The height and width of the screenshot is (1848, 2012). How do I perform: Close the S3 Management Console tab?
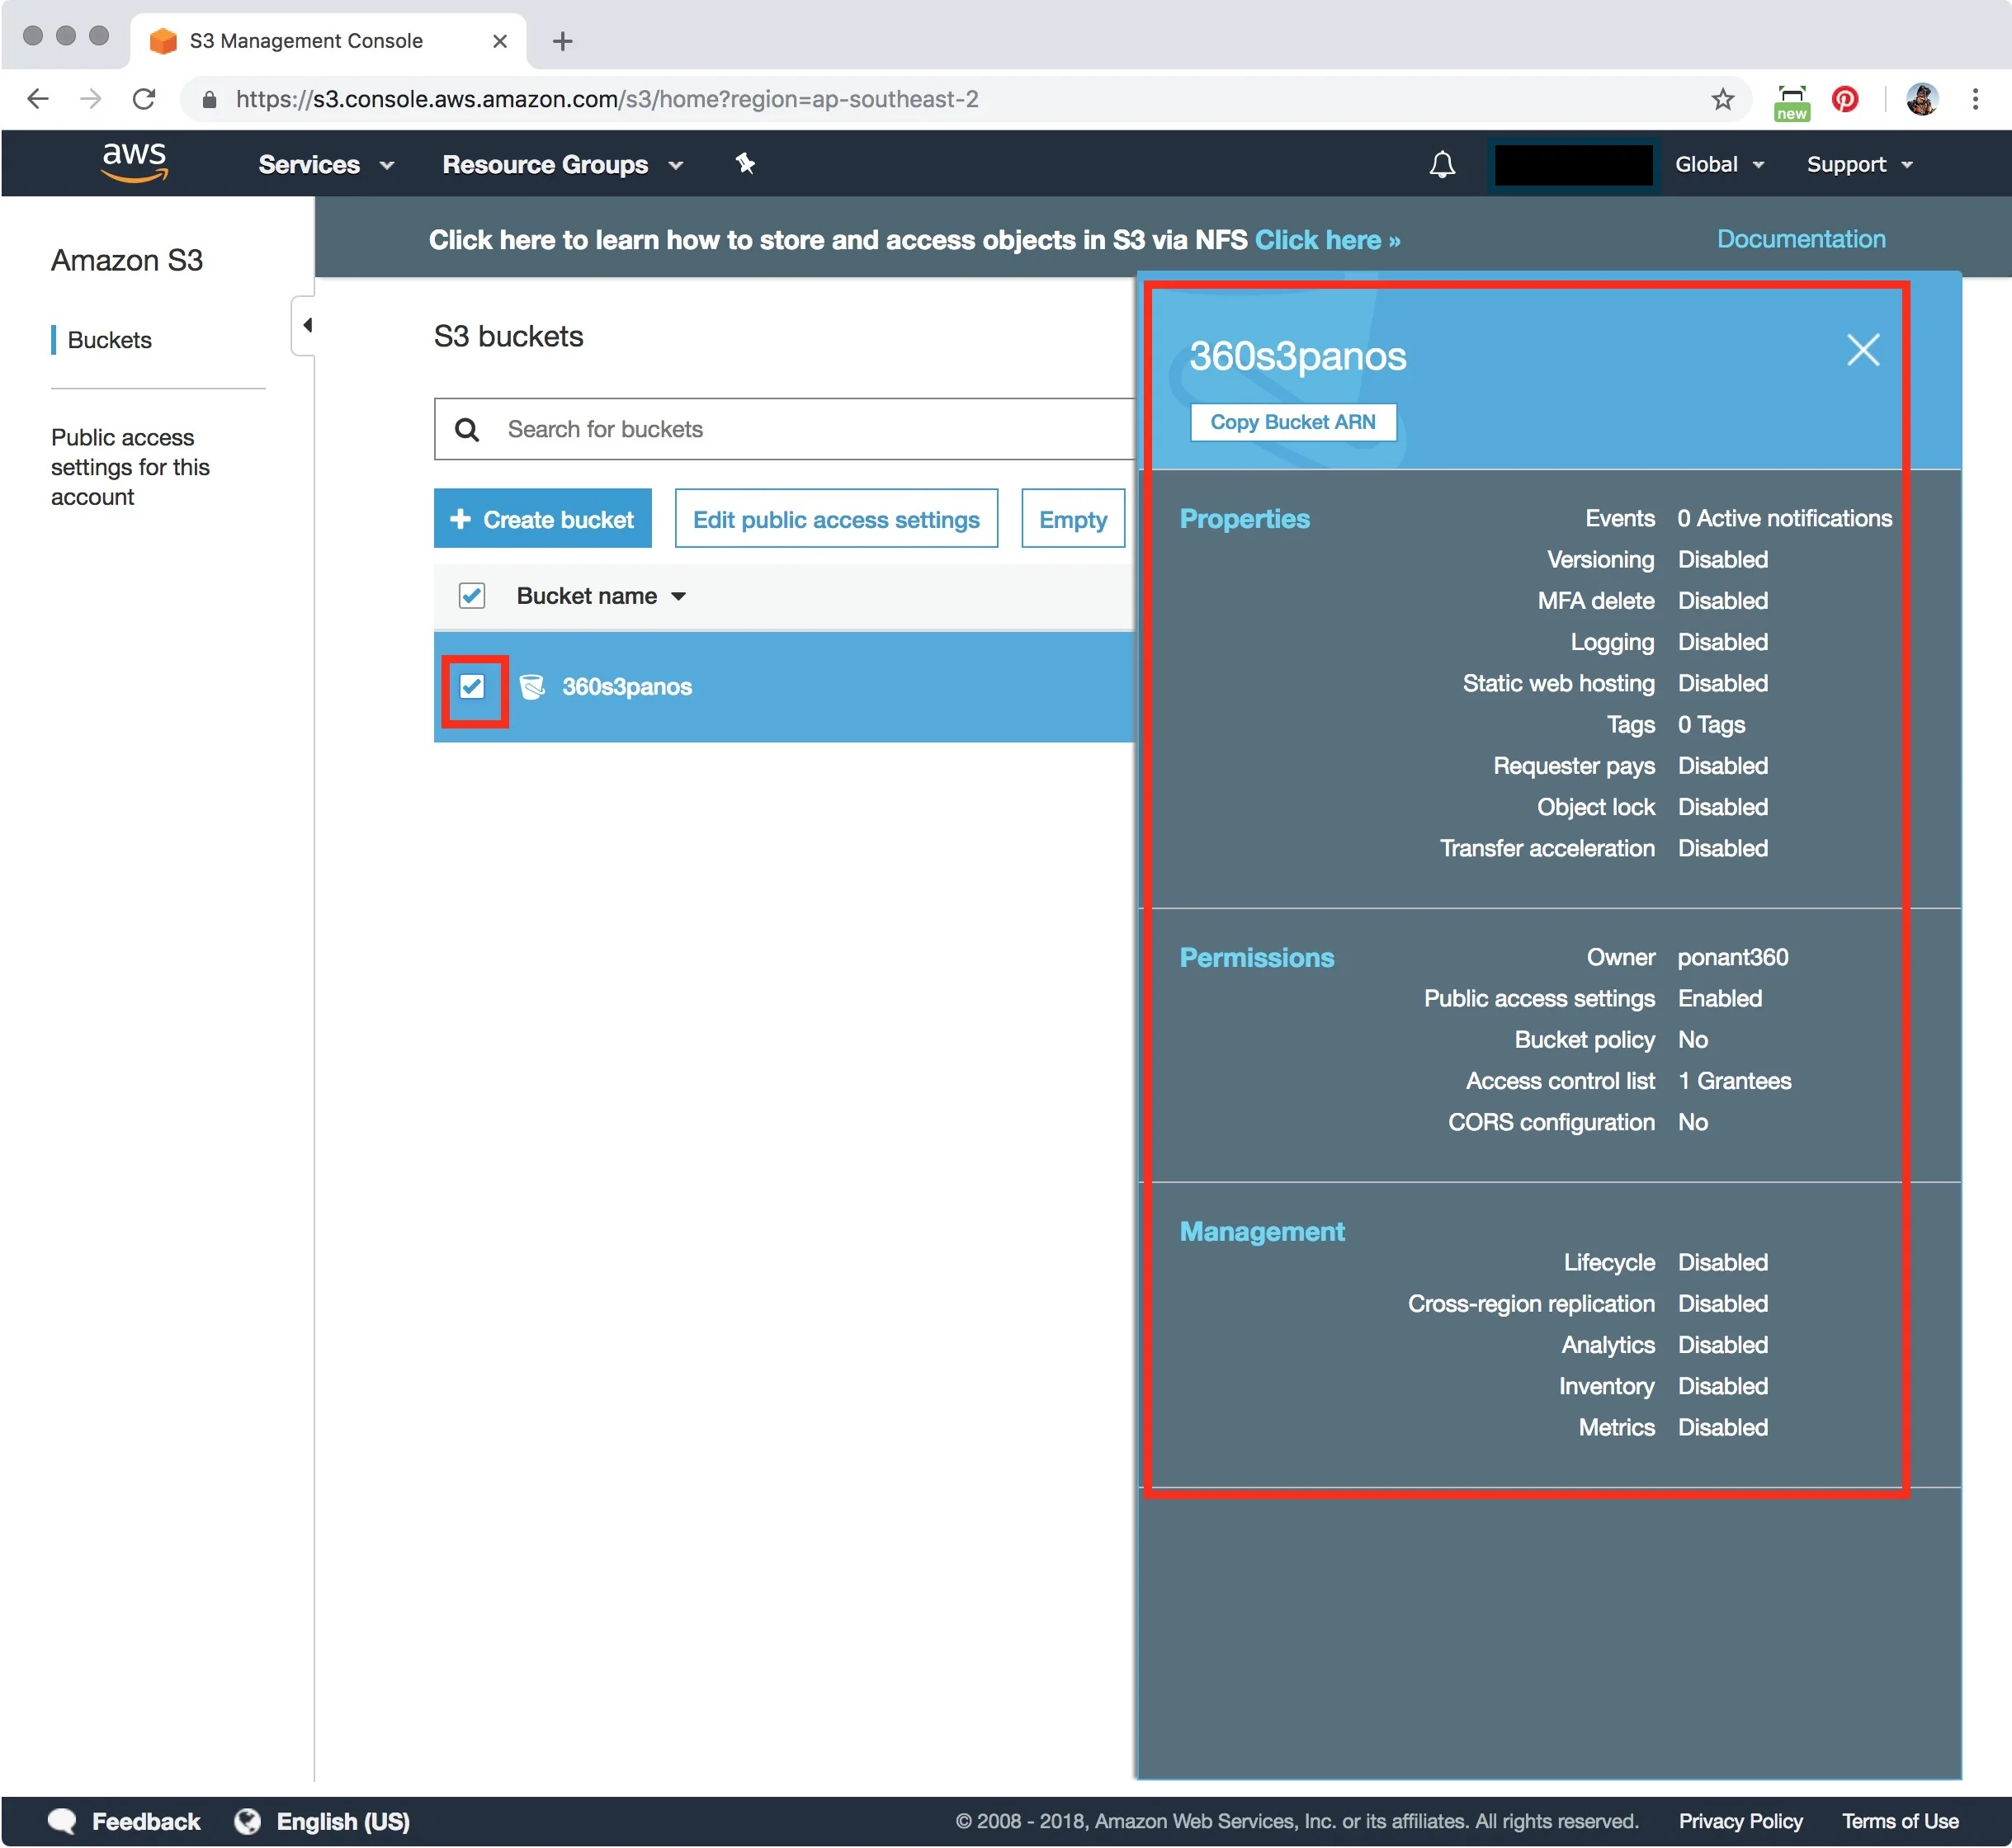(x=500, y=41)
